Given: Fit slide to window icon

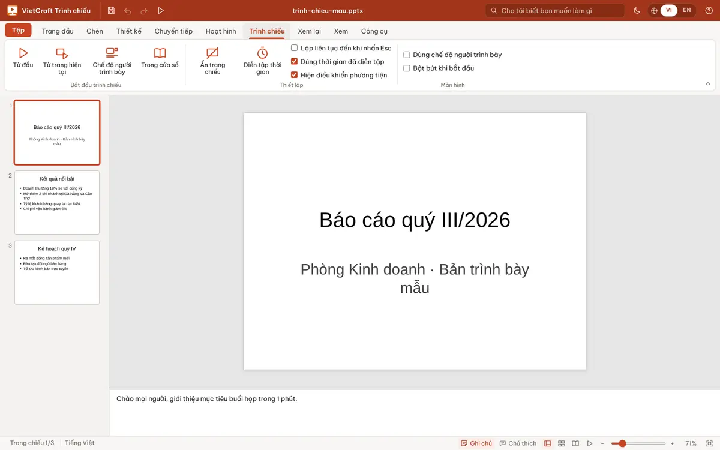Looking at the screenshot, I should click(x=708, y=443).
